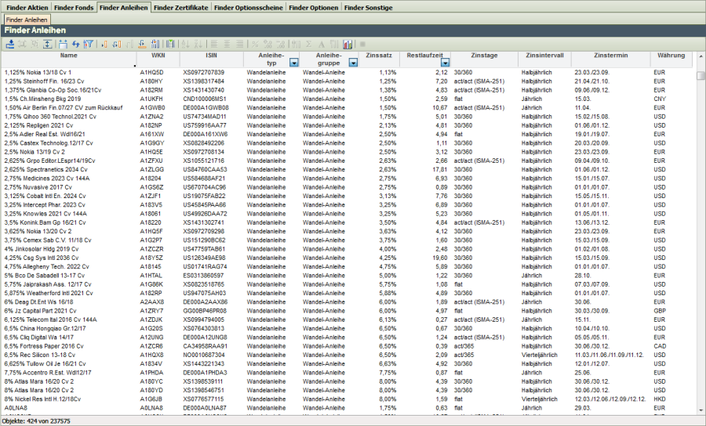Sort by the Zinssatz column header

(379, 56)
